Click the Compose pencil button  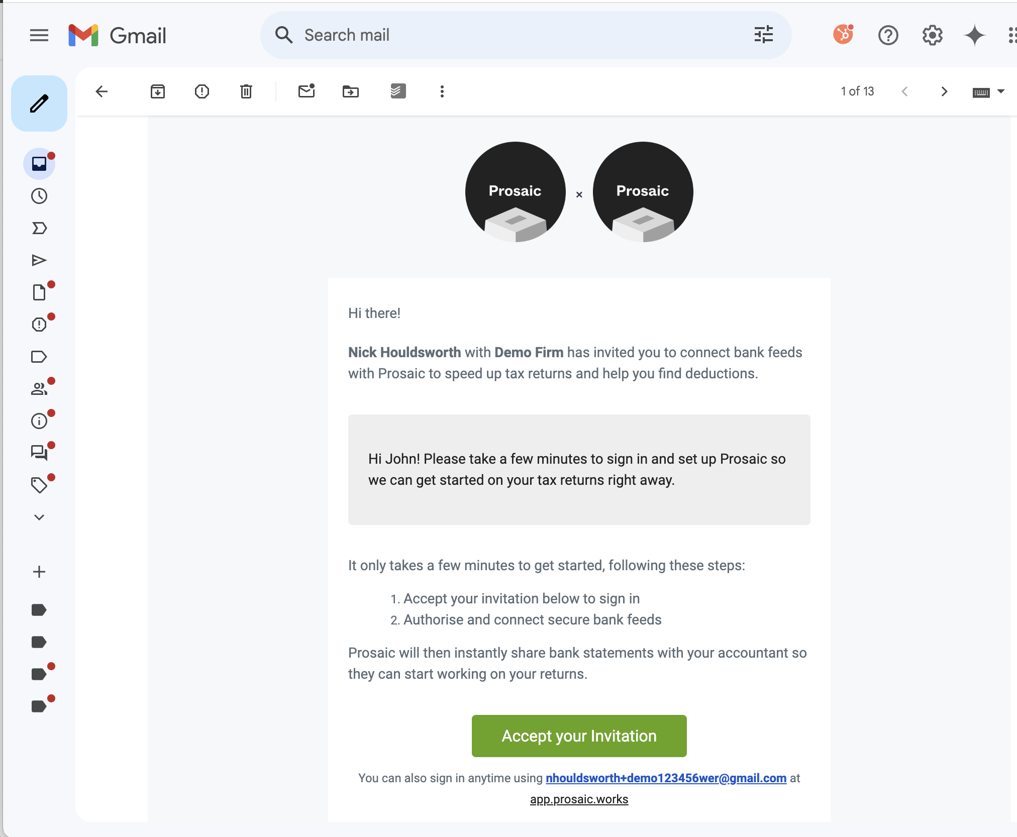39,103
